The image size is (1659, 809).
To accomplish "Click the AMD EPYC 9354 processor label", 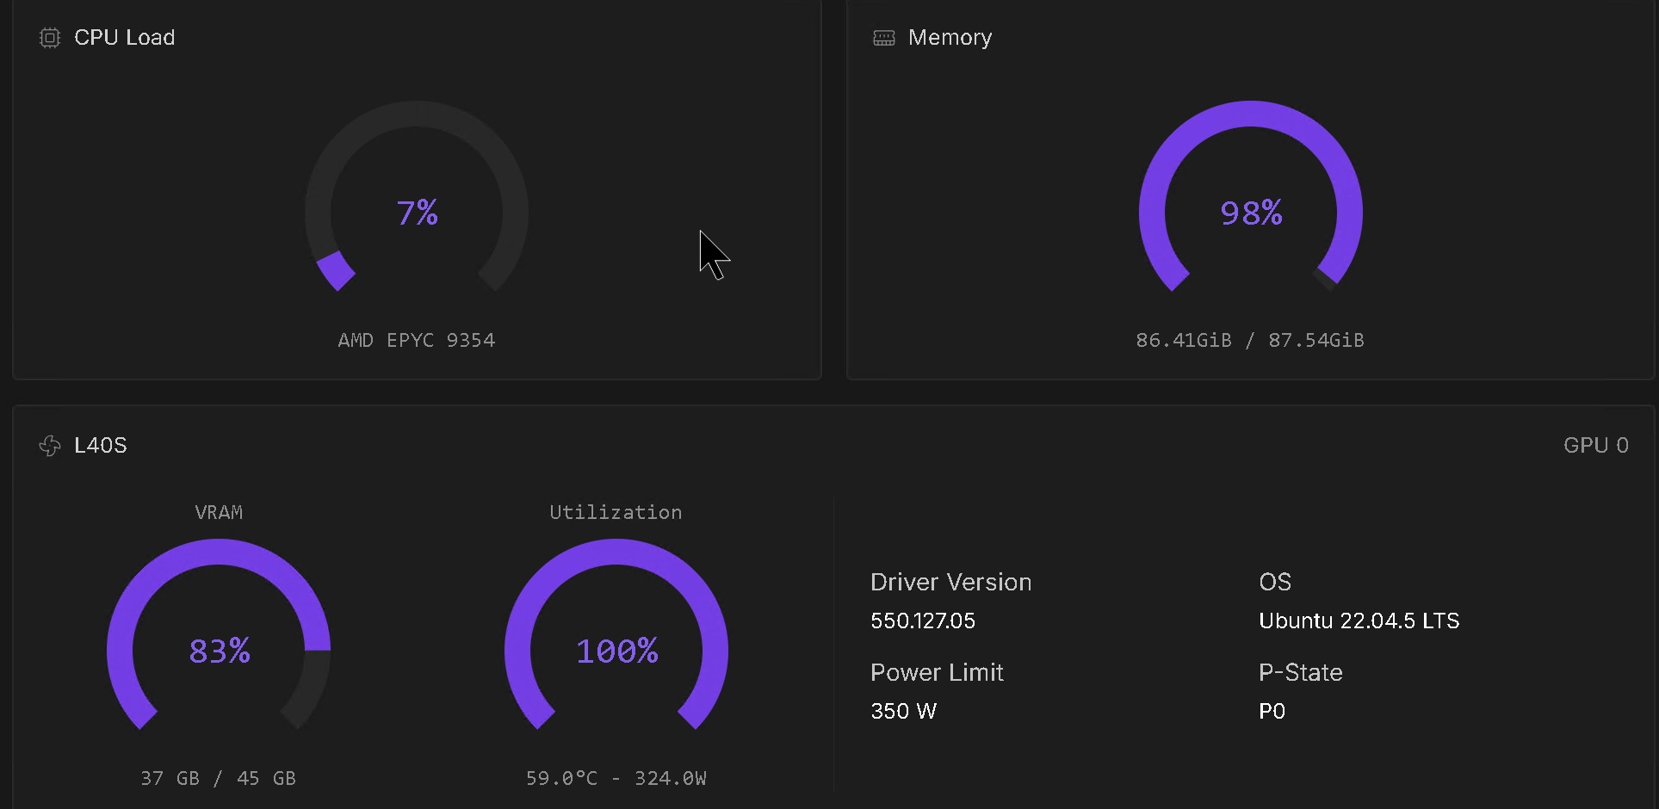I will [x=416, y=340].
